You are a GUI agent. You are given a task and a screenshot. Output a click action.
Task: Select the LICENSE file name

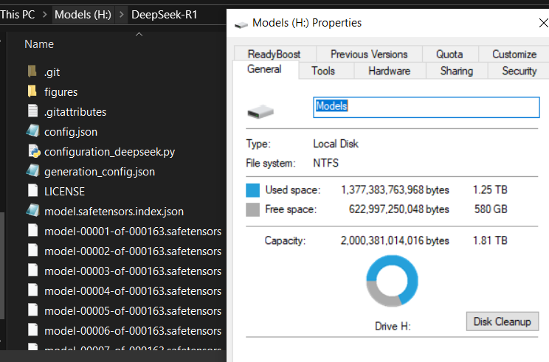coord(64,192)
